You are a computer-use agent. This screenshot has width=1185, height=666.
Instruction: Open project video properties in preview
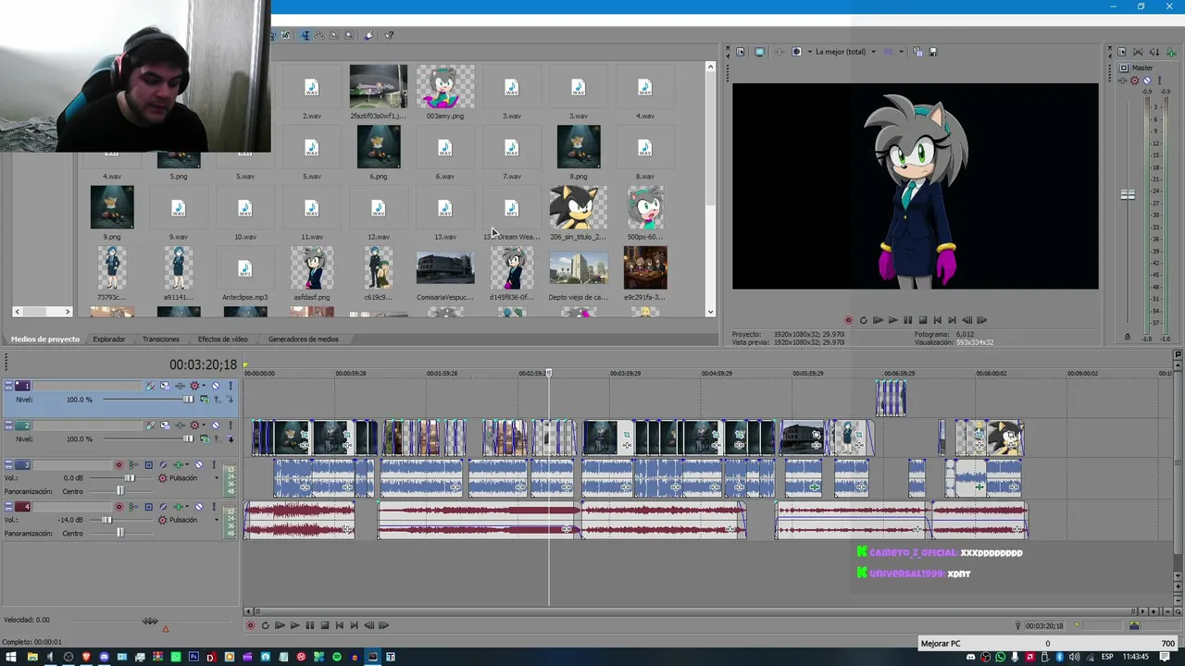click(x=741, y=52)
